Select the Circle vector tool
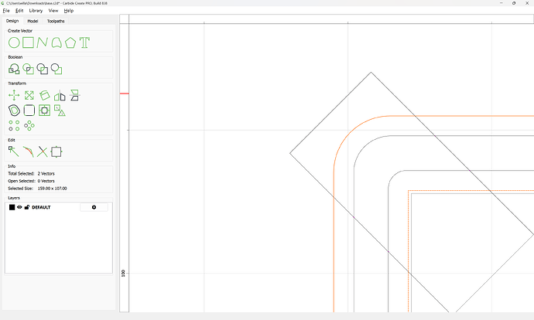534x320 pixels. (14, 42)
